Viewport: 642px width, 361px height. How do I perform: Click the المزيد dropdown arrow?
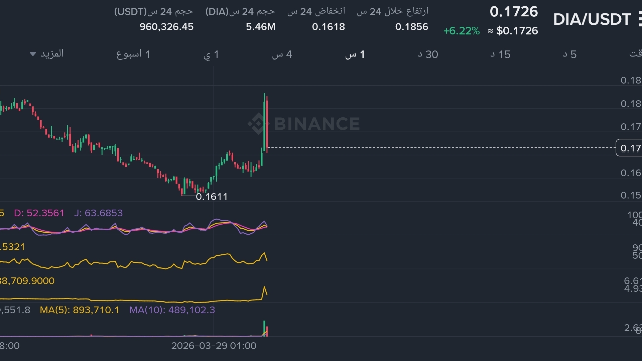click(x=33, y=54)
